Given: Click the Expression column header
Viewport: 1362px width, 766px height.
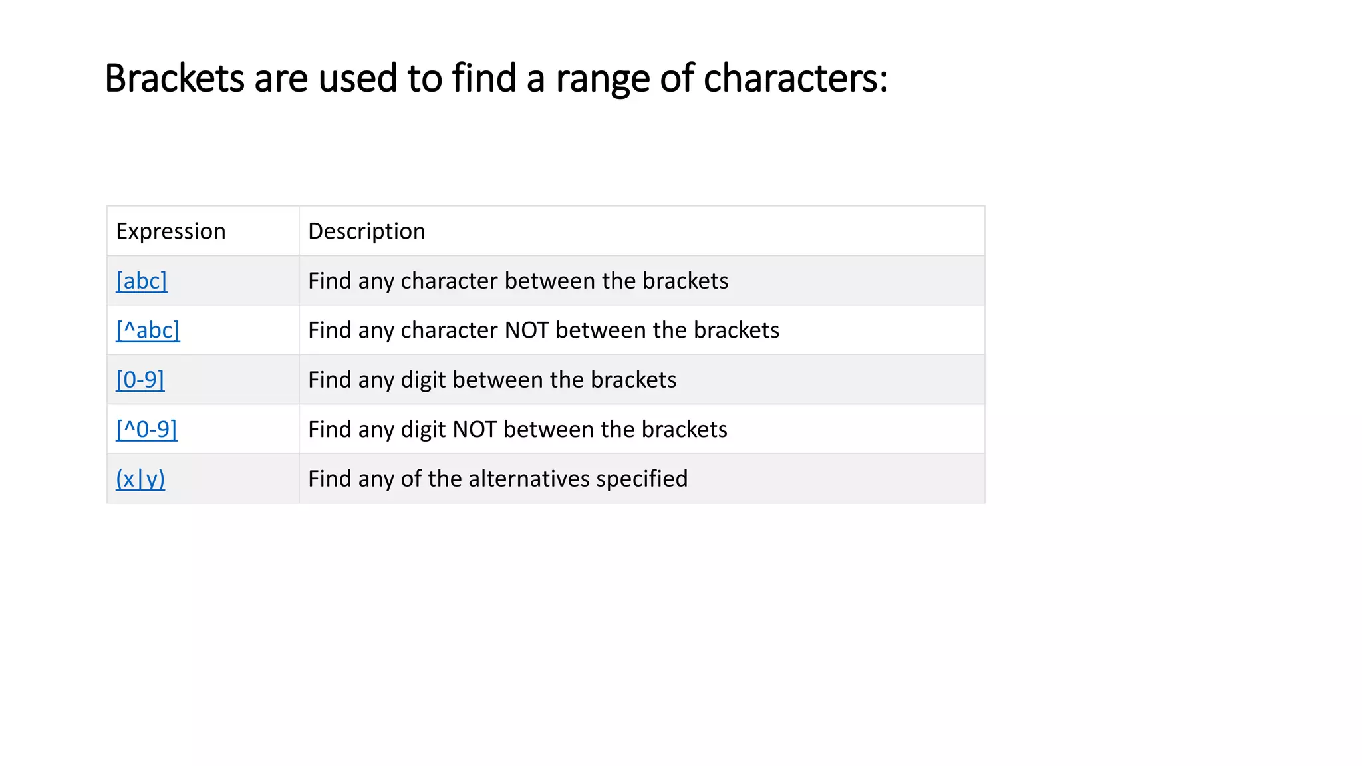Looking at the screenshot, I should tap(171, 231).
